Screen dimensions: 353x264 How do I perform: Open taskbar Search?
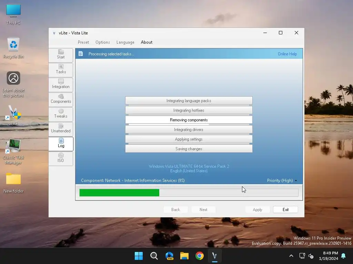[154, 256]
